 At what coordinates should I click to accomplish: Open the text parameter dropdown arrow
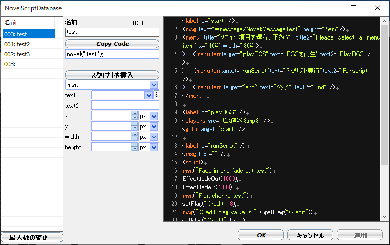(x=149, y=95)
